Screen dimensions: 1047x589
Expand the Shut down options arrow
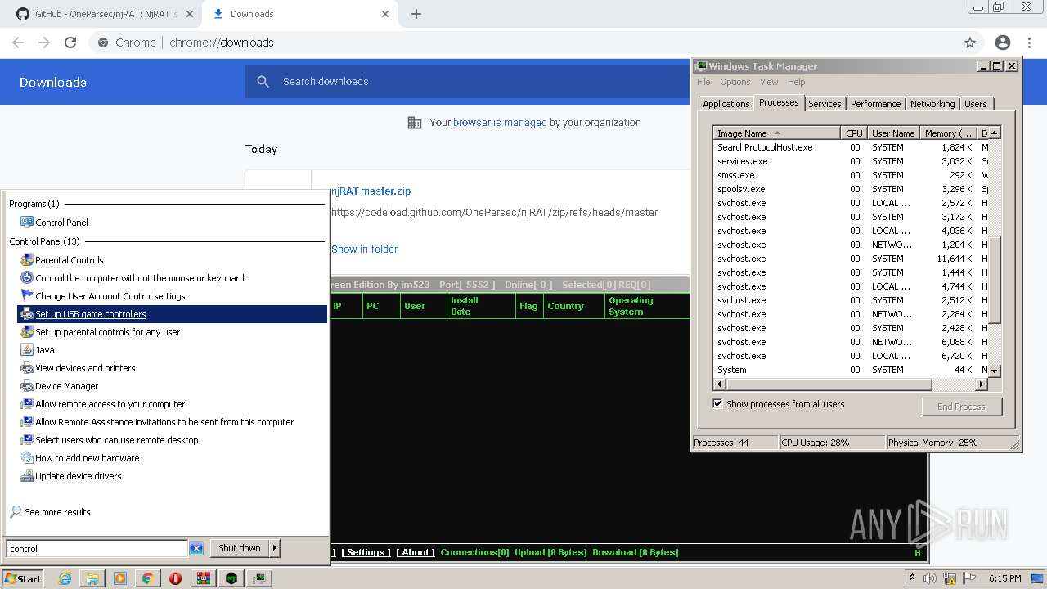point(275,548)
